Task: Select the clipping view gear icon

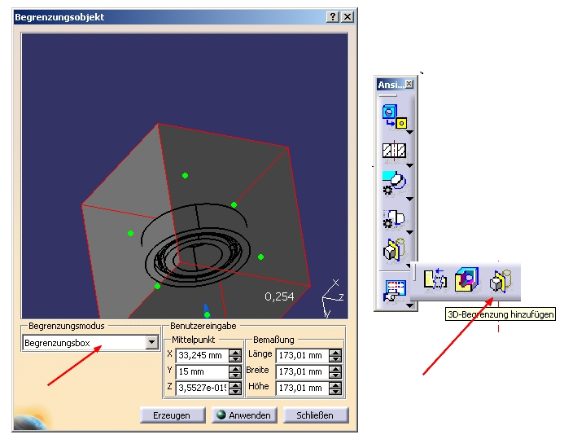Action: coord(394,218)
